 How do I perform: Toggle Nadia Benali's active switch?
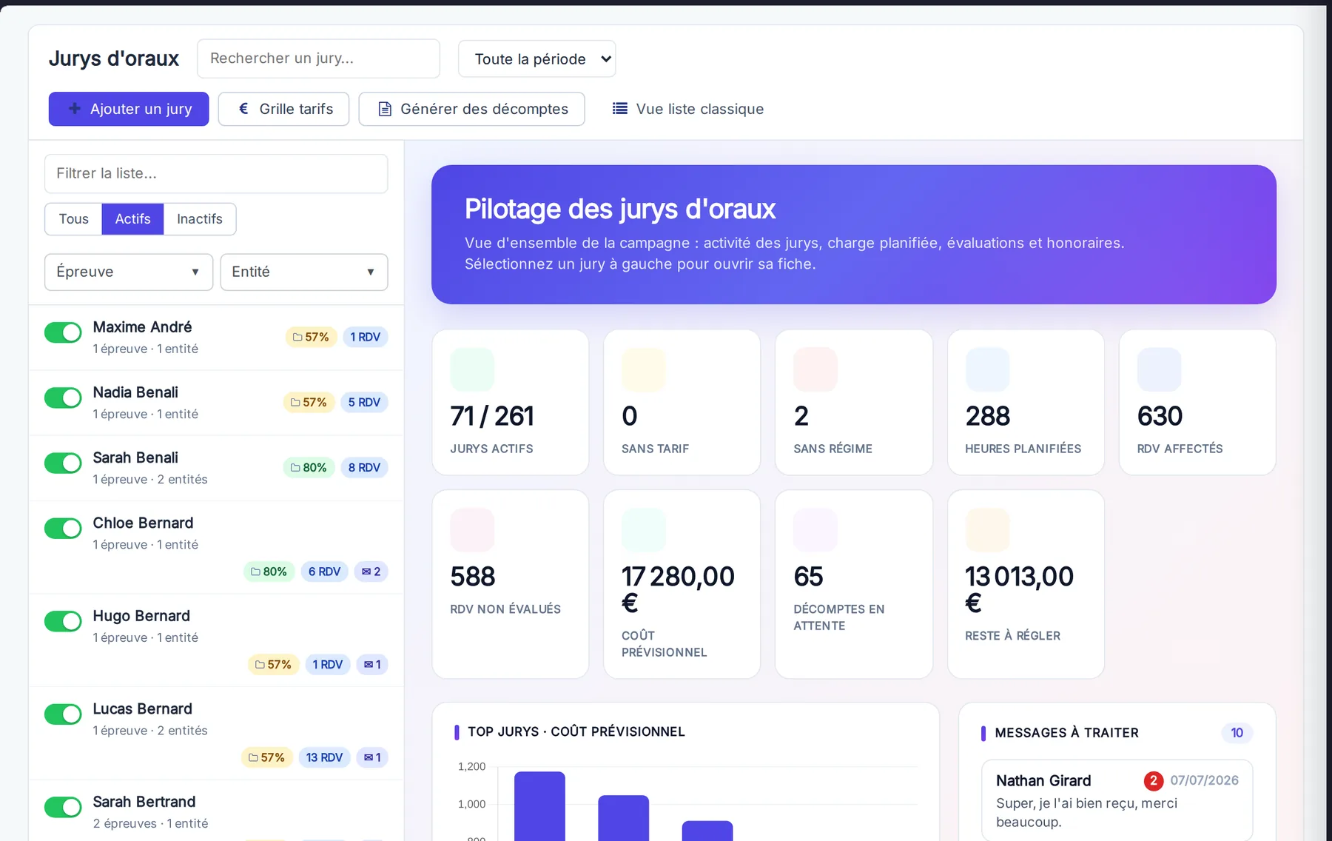(63, 398)
